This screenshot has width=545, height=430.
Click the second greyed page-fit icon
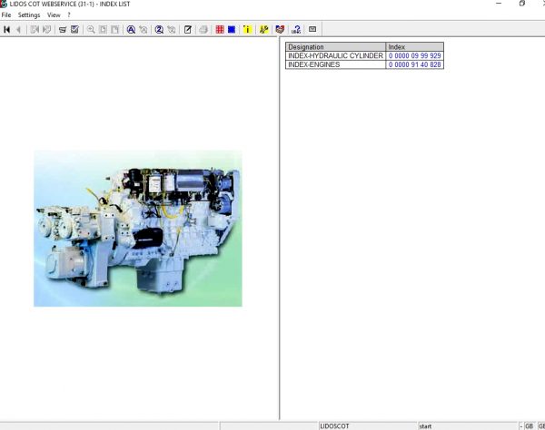pos(115,30)
